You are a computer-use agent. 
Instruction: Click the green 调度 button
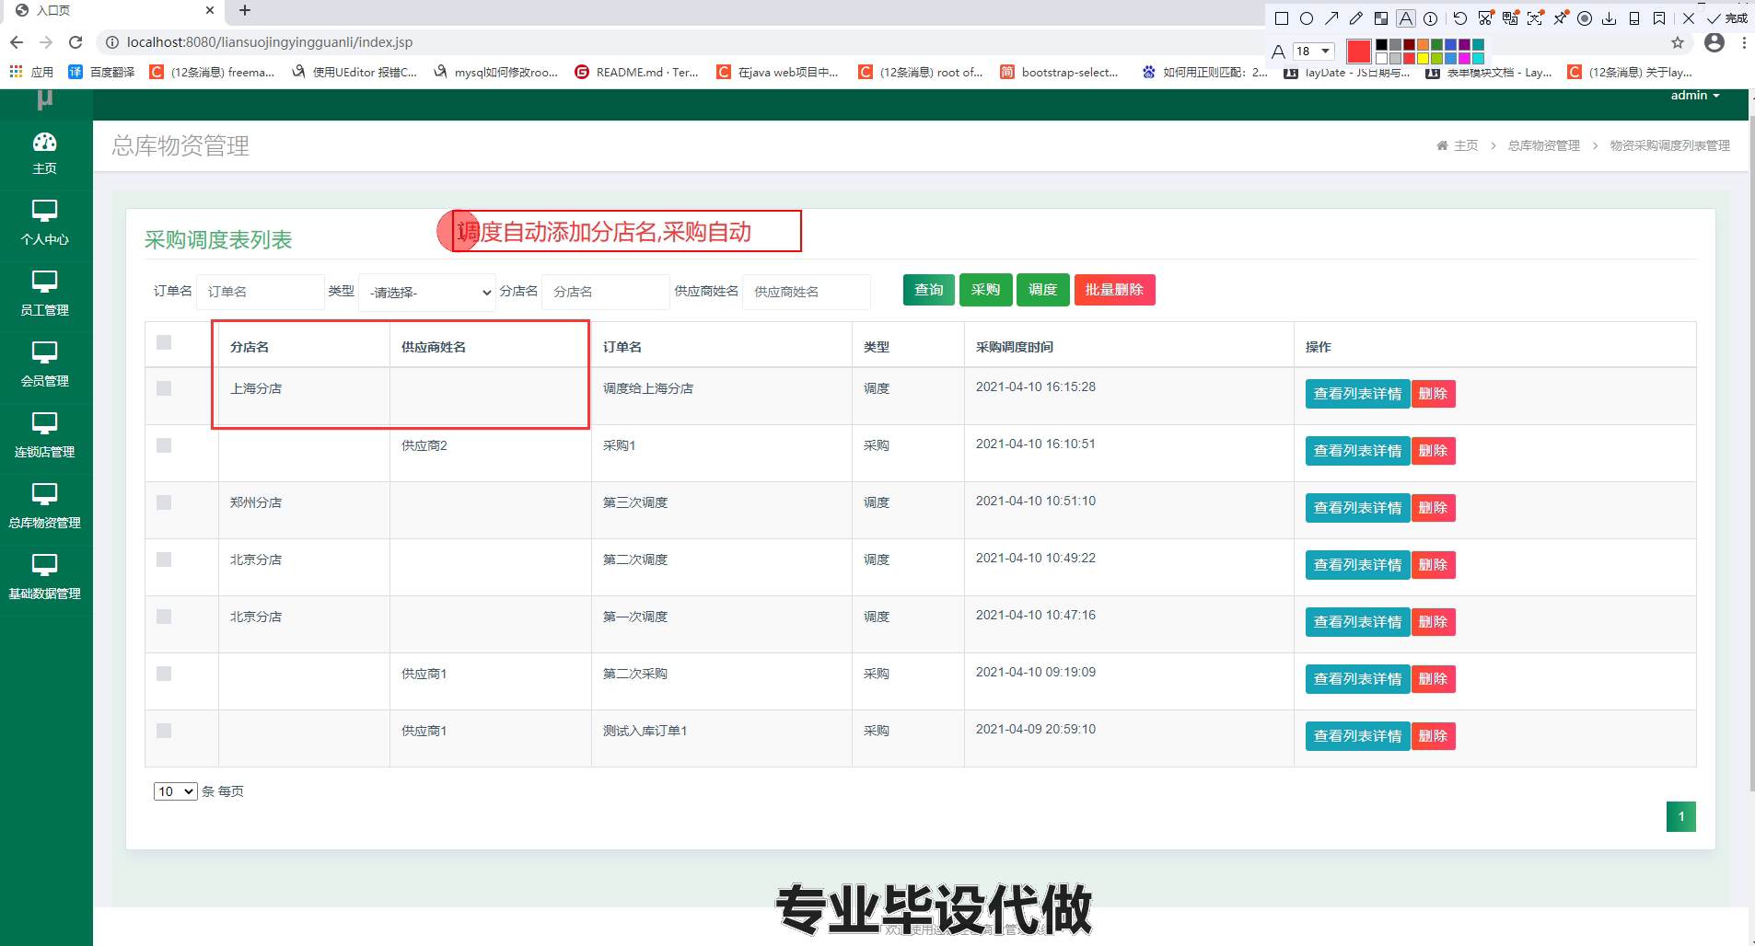(x=1042, y=290)
